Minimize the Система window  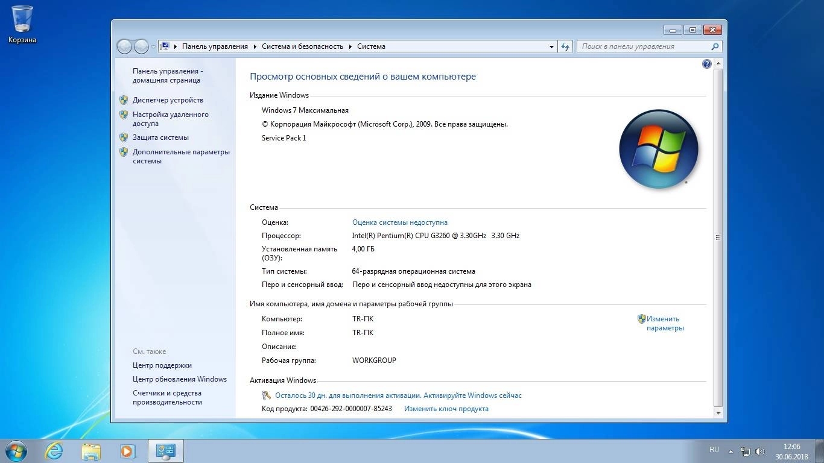click(x=673, y=30)
